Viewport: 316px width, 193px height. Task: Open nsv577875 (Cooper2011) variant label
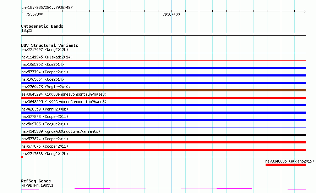[x=45, y=146]
